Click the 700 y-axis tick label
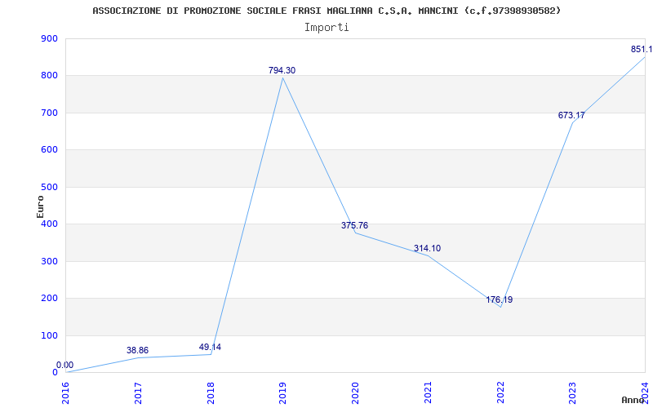The width and height of the screenshot is (653, 408). [49, 113]
